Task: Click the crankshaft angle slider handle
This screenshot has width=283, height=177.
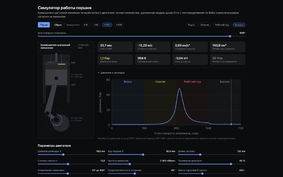Action: tap(230, 36)
